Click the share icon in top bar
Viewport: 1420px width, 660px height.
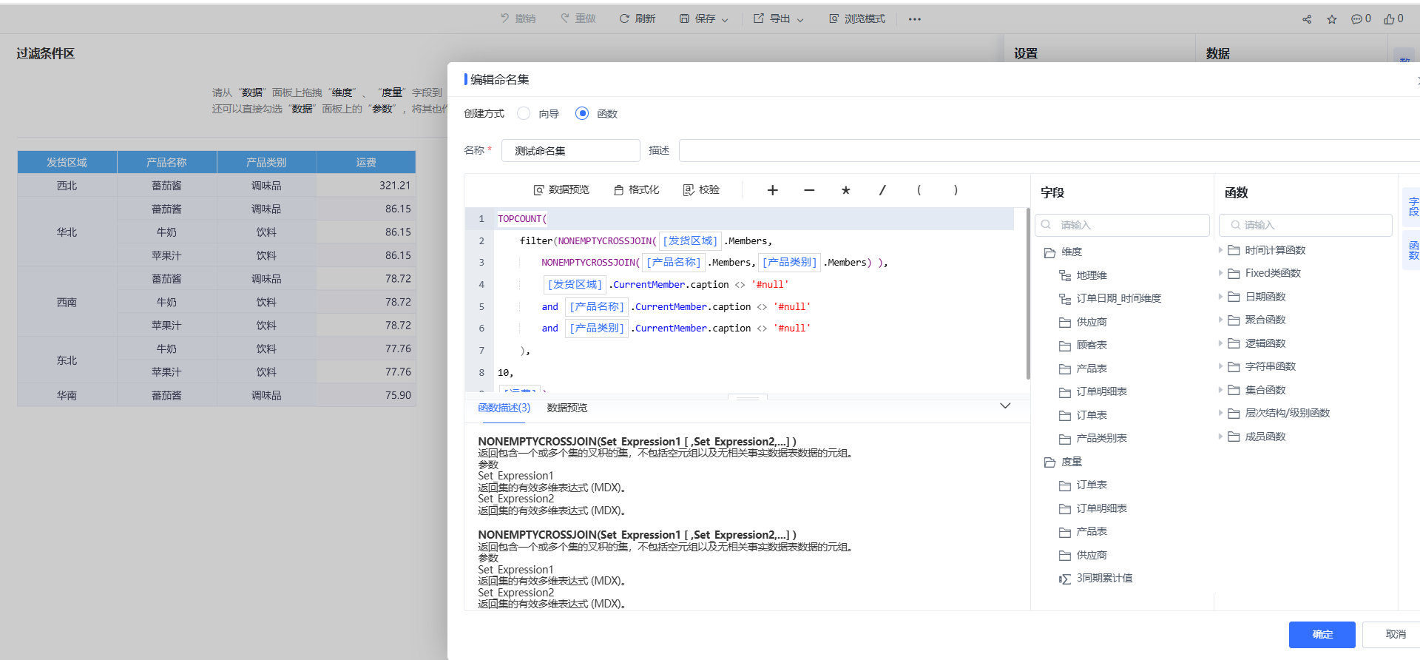(1307, 19)
